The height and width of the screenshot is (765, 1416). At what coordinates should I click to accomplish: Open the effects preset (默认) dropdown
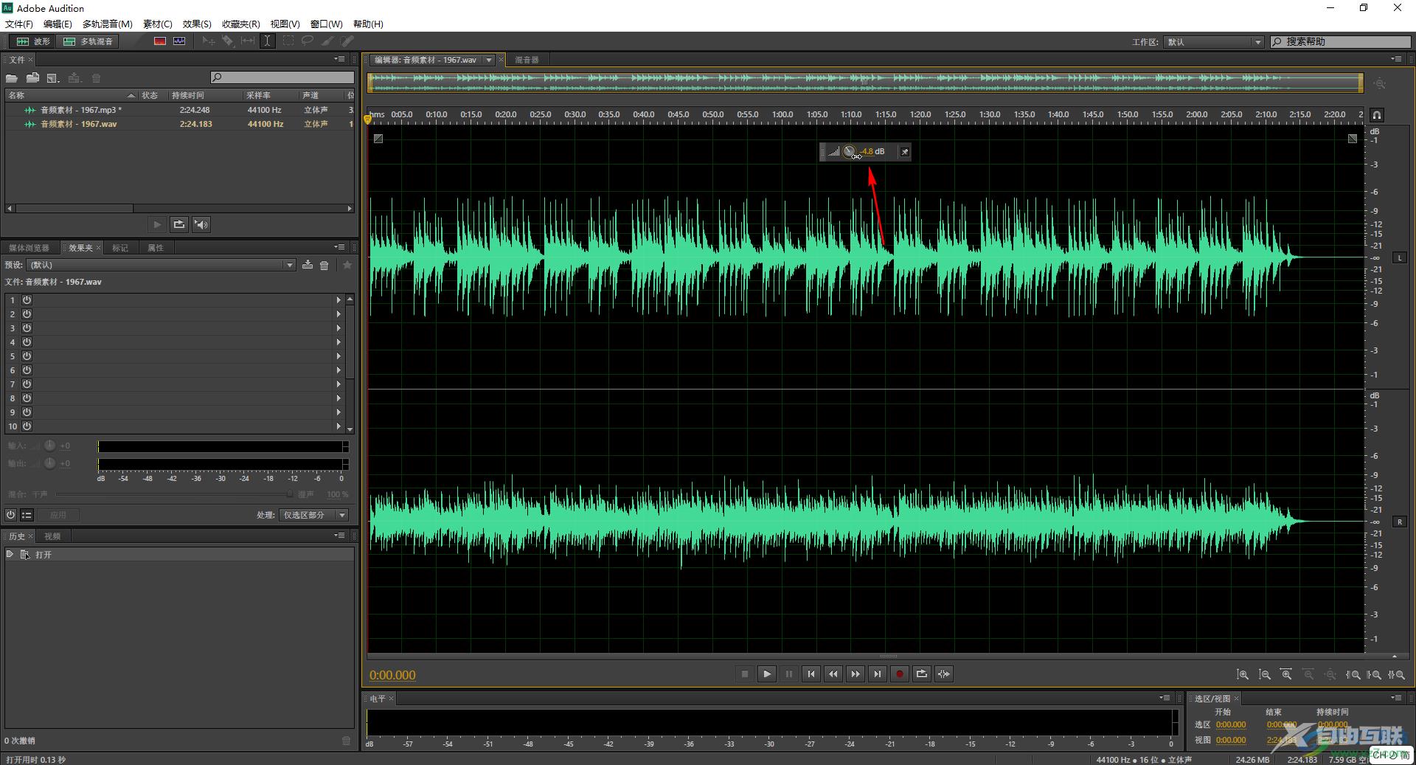[x=162, y=265]
